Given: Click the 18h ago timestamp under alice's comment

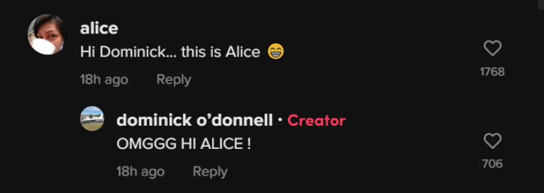Looking at the screenshot, I should pyautogui.click(x=104, y=80).
